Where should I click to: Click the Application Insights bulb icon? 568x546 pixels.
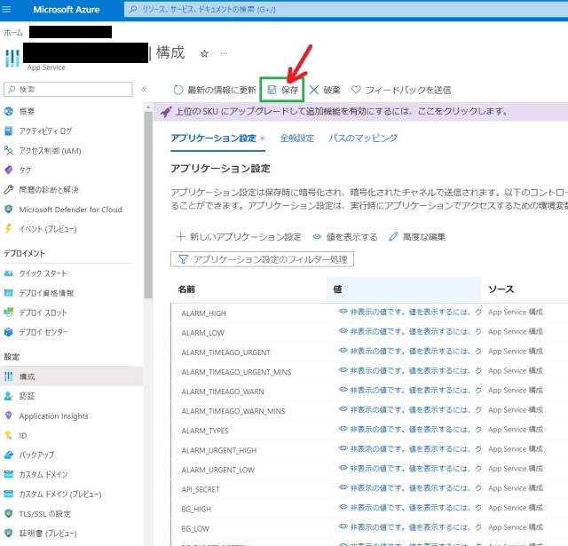click(8, 415)
